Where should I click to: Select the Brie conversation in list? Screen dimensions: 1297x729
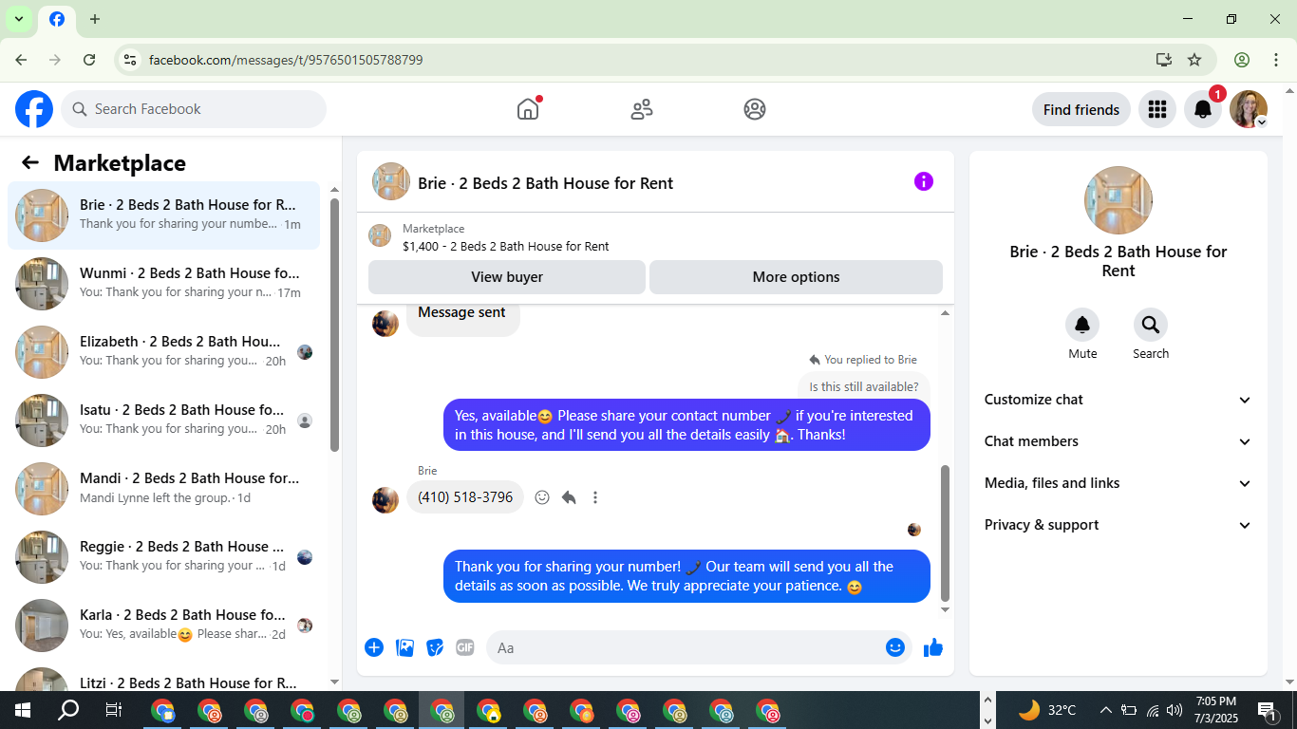164,215
